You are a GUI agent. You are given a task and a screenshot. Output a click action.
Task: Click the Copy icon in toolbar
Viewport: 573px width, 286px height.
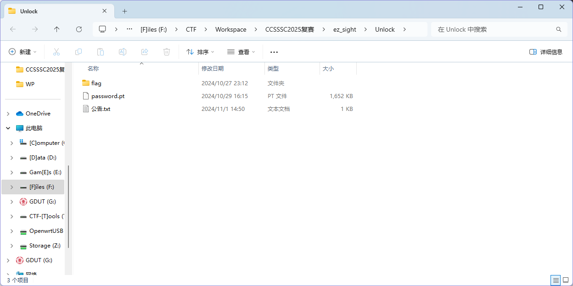(x=79, y=52)
